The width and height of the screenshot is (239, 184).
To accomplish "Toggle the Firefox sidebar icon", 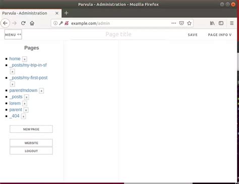I will tap(221, 23).
